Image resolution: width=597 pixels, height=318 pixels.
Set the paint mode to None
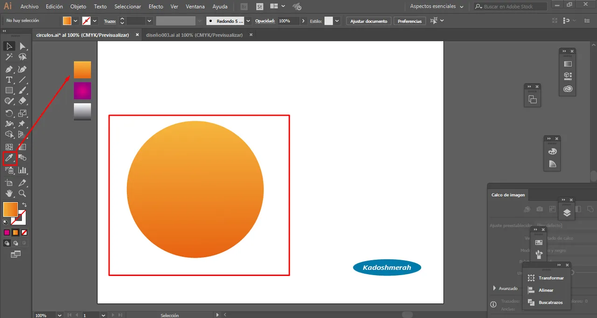tap(24, 232)
